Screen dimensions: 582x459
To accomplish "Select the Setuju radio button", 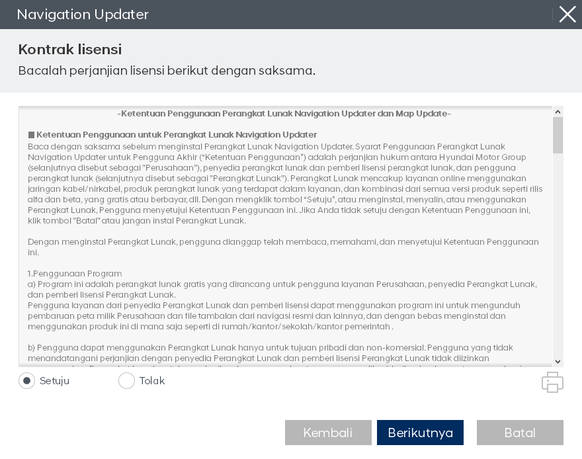I will tap(26, 381).
